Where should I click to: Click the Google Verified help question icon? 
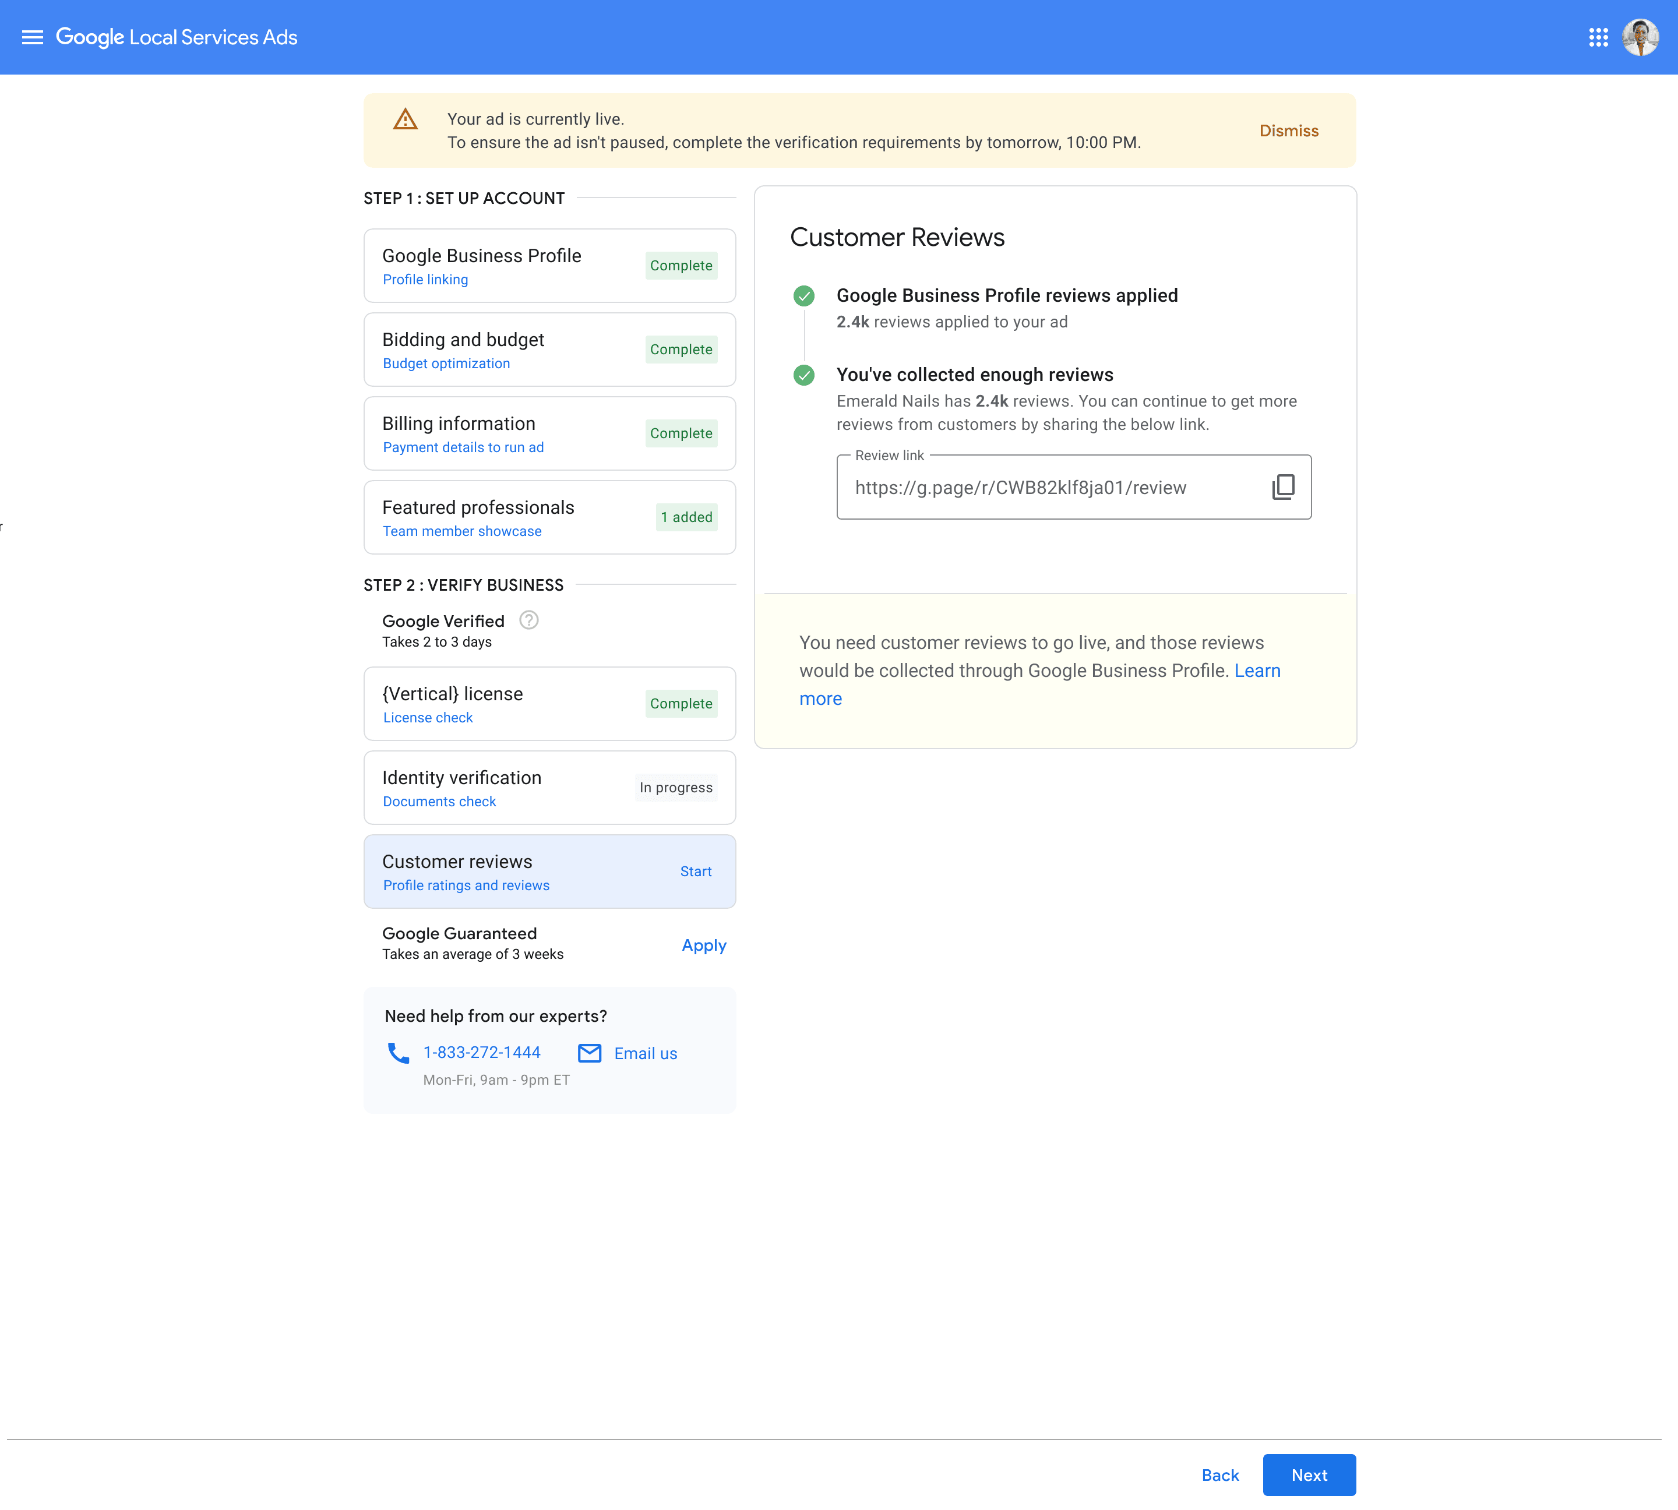tap(528, 620)
